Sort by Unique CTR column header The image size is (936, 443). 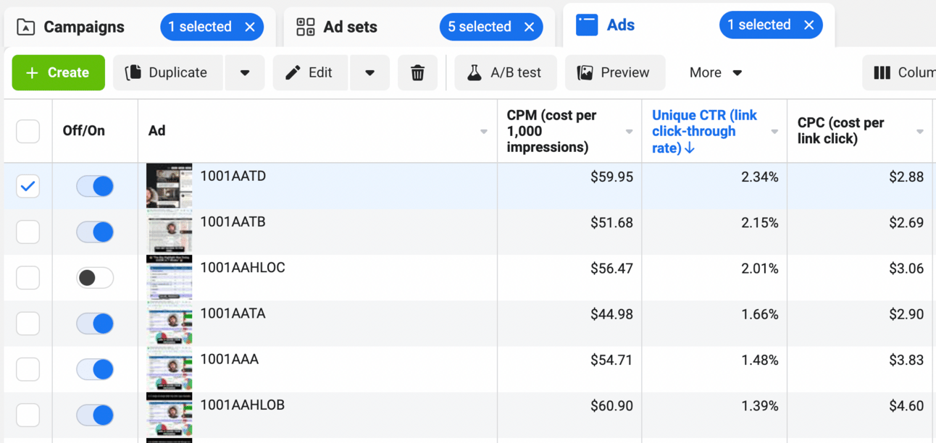(704, 131)
